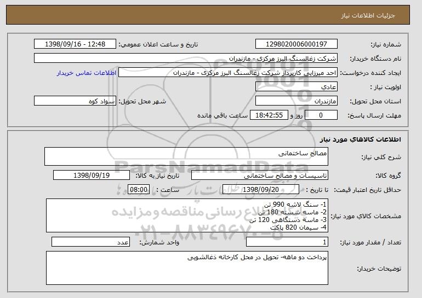Select the goods group field تاسیسات و مصالح ساختمانی
Screen dimensions: 422x298
coord(260,176)
